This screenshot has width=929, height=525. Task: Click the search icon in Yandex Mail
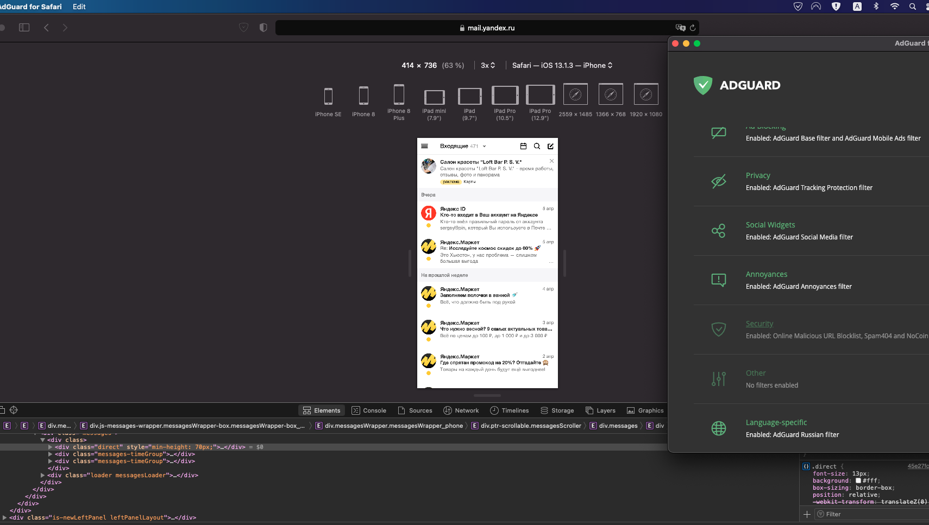click(x=537, y=146)
